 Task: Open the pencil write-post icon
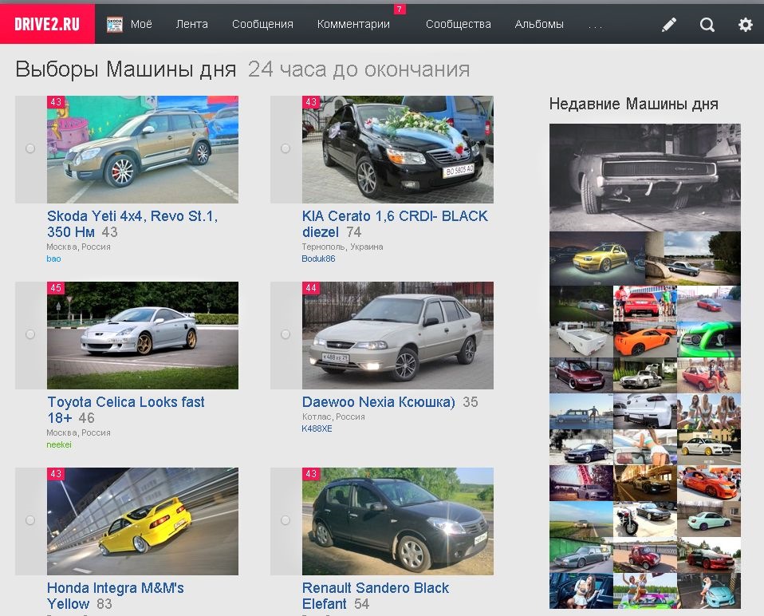[669, 25]
